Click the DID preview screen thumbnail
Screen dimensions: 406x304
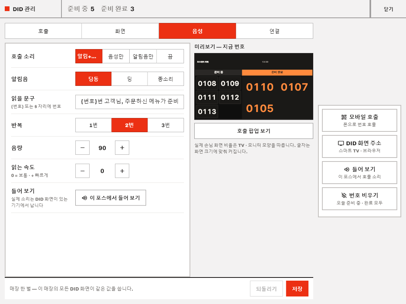253,86
